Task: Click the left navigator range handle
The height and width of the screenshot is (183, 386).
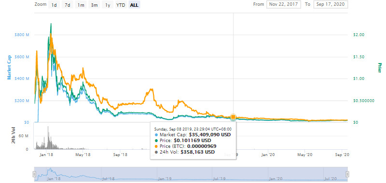Action: [x=34, y=174]
